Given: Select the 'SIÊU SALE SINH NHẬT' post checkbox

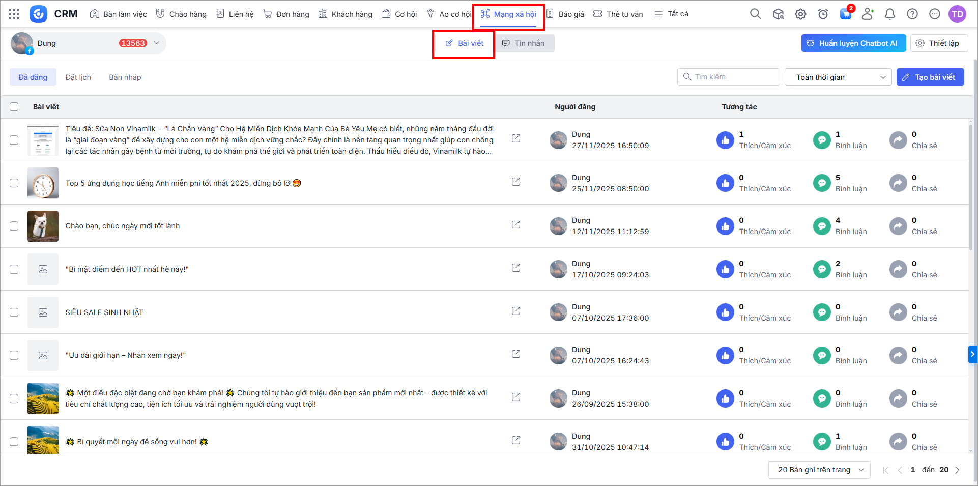Looking at the screenshot, I should [x=14, y=312].
